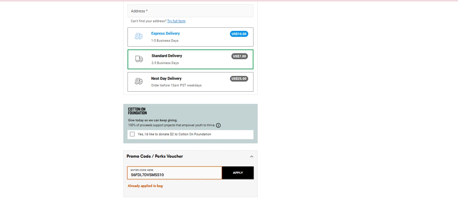The height and width of the screenshot is (203, 458).
Task: Click '1-5 Business Days' text
Action: tap(165, 41)
